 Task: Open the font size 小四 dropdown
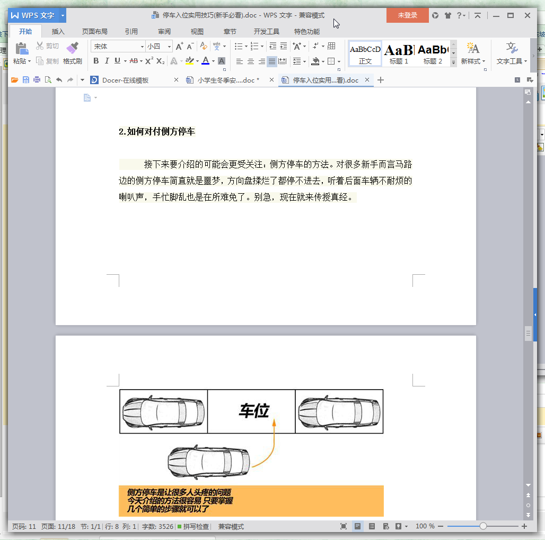pos(169,46)
